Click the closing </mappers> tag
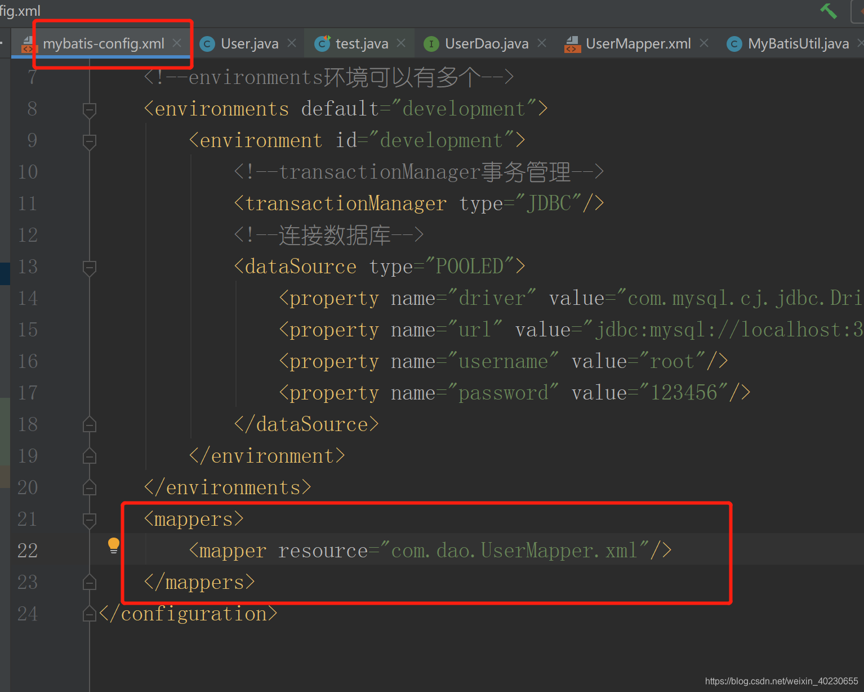 [x=199, y=582]
